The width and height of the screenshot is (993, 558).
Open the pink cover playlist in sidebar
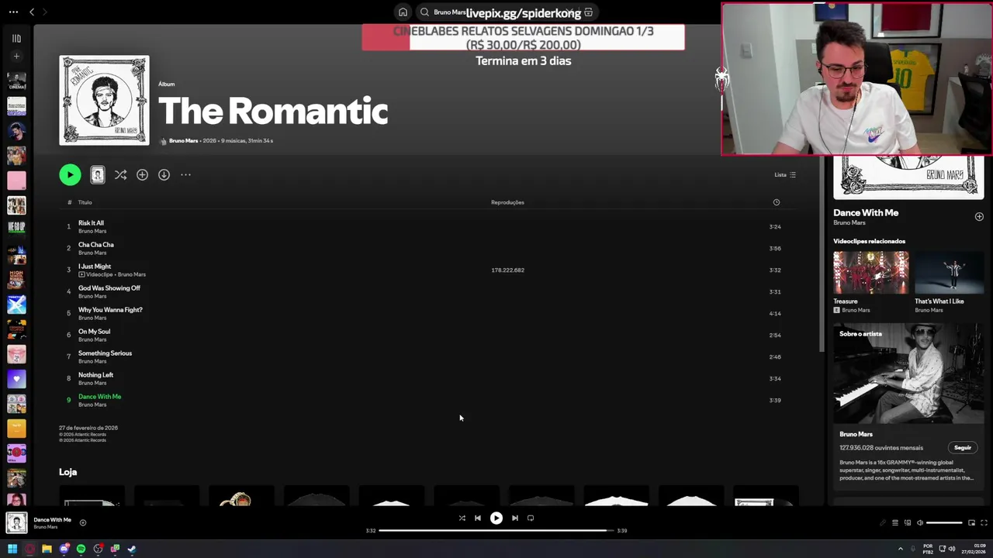tap(16, 180)
